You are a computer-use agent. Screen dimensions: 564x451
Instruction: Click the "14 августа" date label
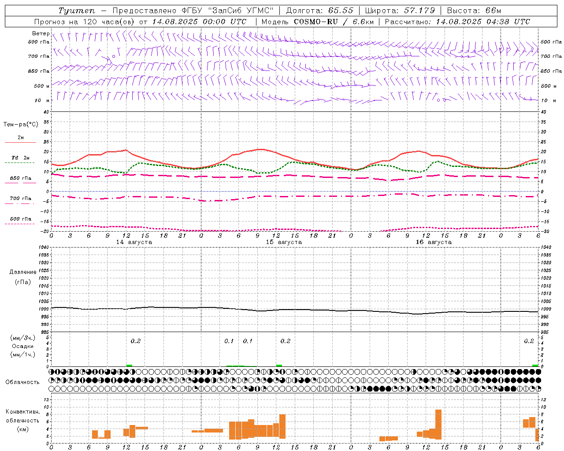pyautogui.click(x=134, y=242)
